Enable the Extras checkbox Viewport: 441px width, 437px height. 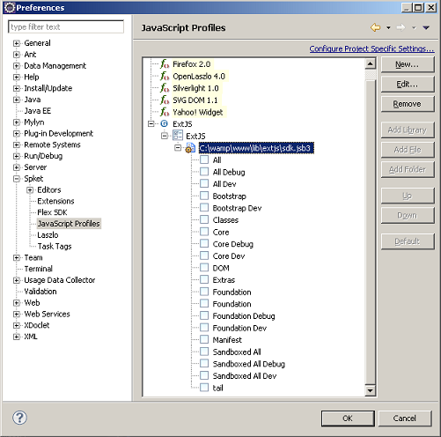click(x=204, y=279)
